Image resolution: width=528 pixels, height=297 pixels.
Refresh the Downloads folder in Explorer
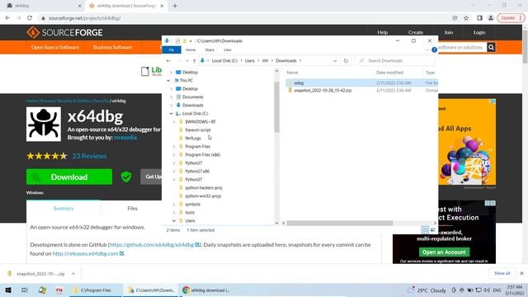point(346,60)
